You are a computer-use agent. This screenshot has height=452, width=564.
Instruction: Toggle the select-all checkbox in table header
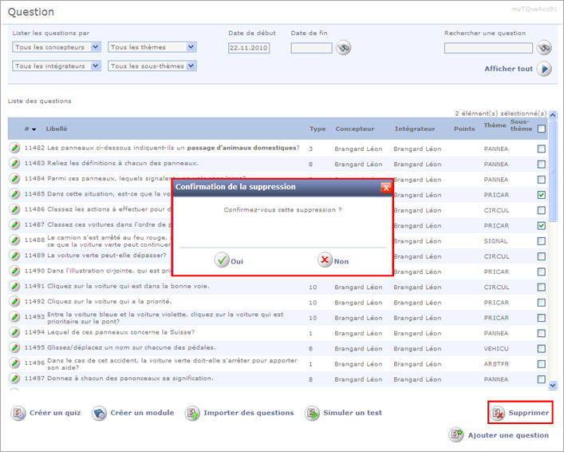(542, 129)
